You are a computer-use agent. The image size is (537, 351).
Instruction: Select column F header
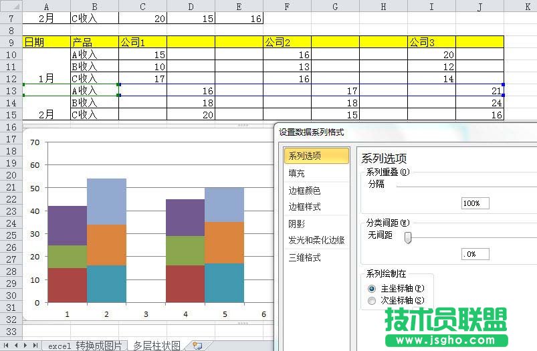coord(287,6)
